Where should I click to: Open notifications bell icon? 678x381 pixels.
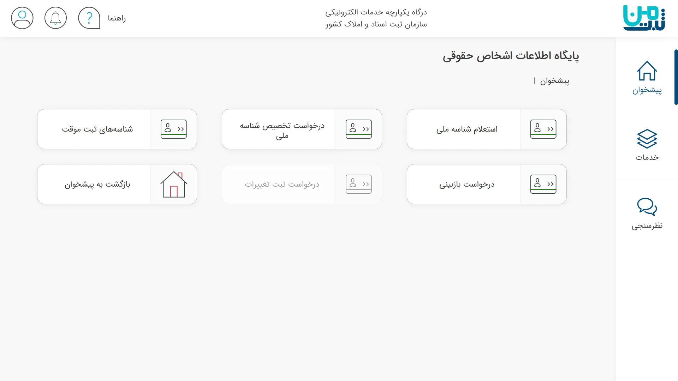pos(55,18)
